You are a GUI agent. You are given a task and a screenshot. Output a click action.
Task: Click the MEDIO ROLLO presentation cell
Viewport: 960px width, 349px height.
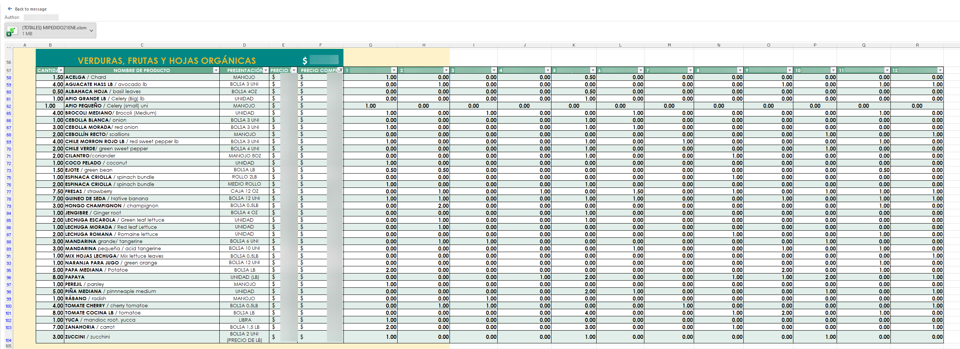pos(245,184)
